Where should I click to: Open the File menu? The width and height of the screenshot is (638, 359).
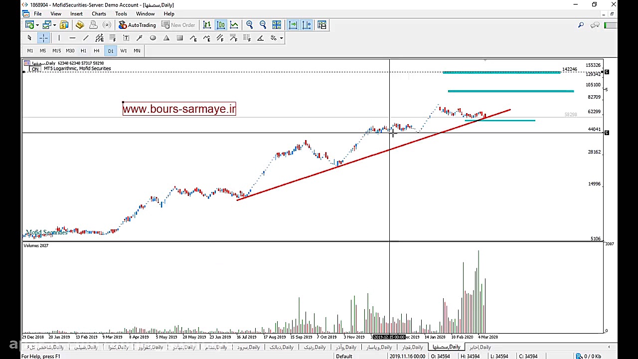point(38,13)
